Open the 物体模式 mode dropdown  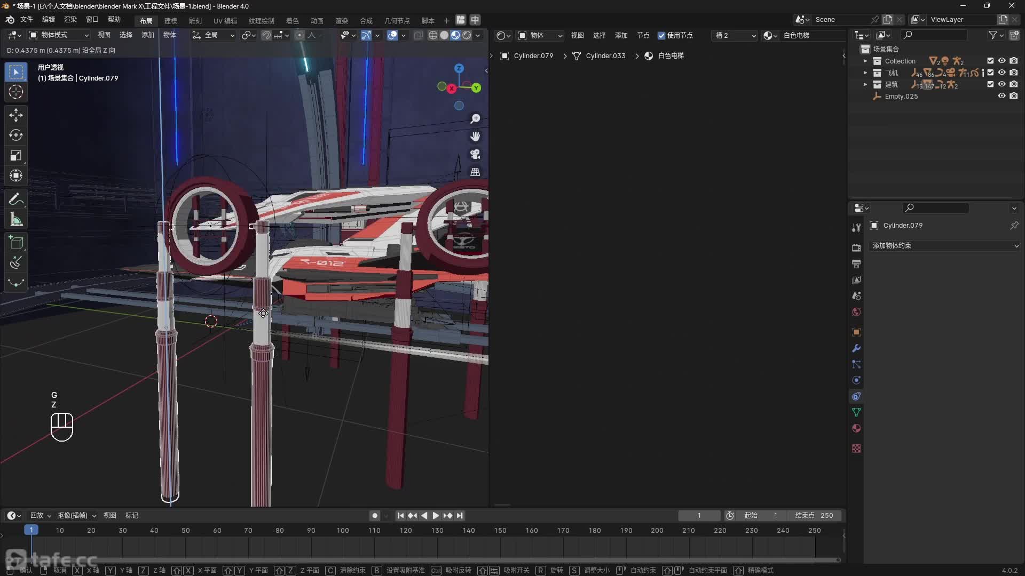(59, 35)
